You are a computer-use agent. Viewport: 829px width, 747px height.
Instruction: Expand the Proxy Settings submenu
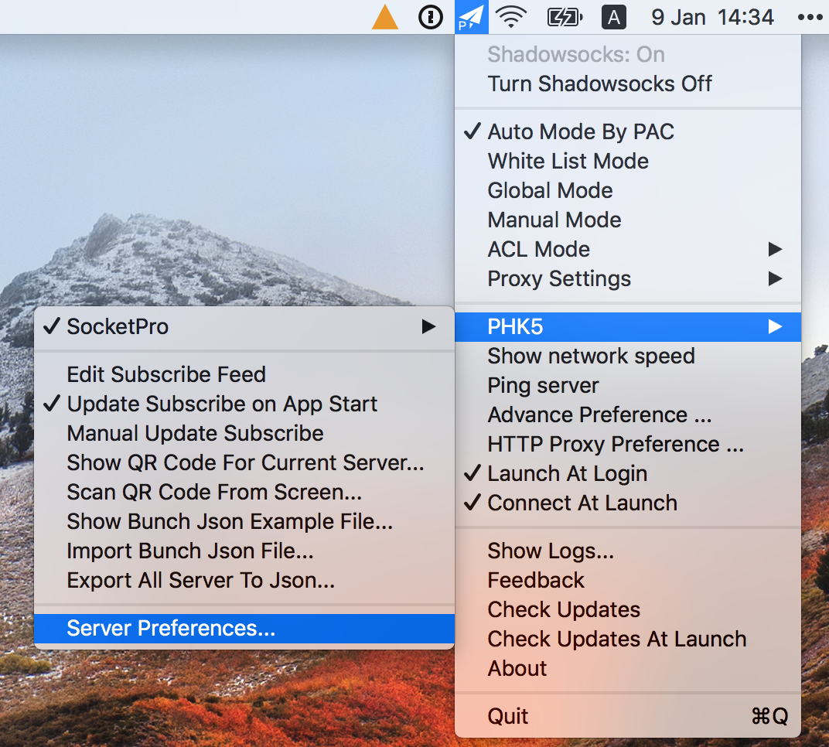click(x=628, y=278)
